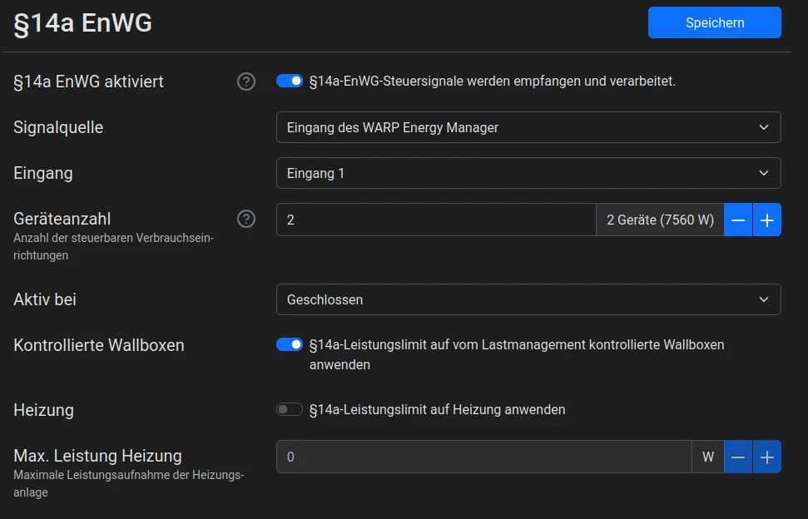Increase Max. Leistung Heizung value
Screen dimensions: 808x519
(x=766, y=457)
